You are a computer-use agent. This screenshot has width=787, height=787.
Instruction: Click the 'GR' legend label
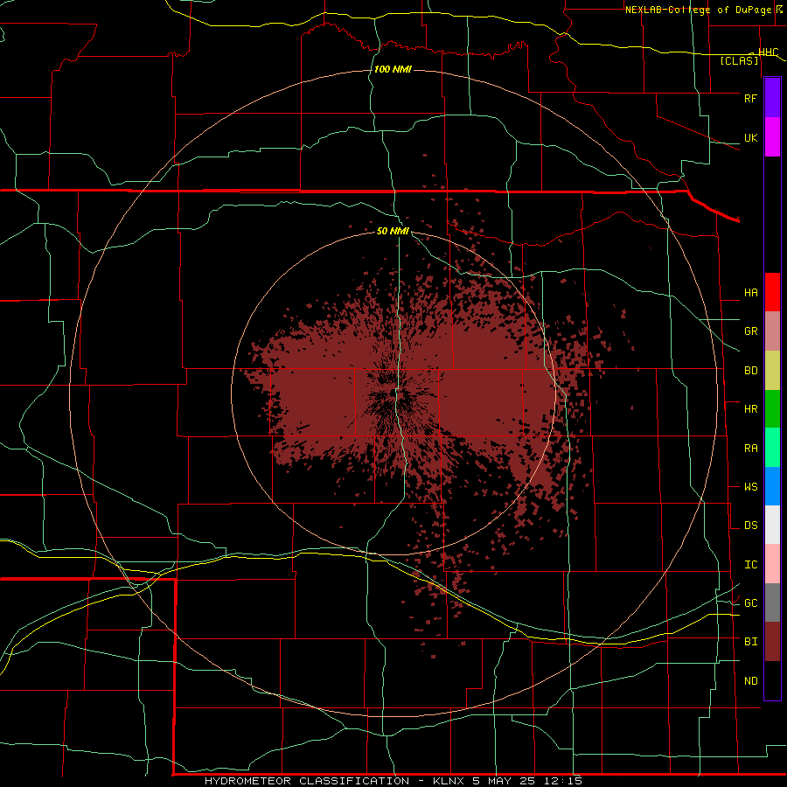750,331
